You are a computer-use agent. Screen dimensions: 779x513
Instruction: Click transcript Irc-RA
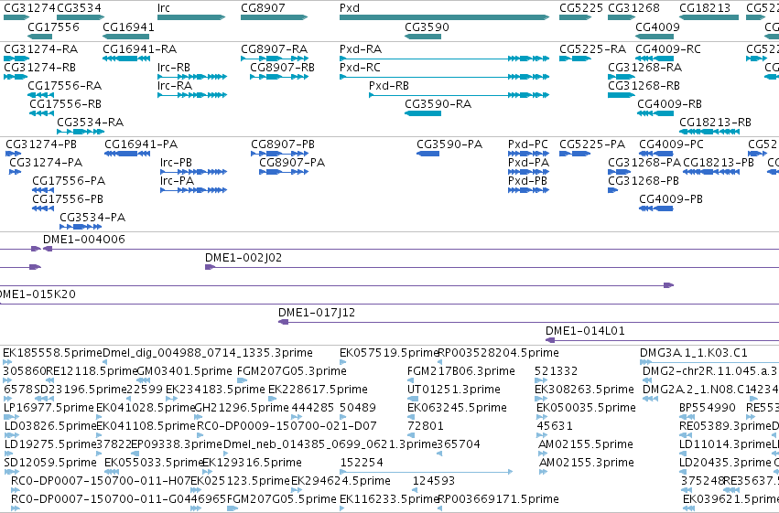[192, 95]
